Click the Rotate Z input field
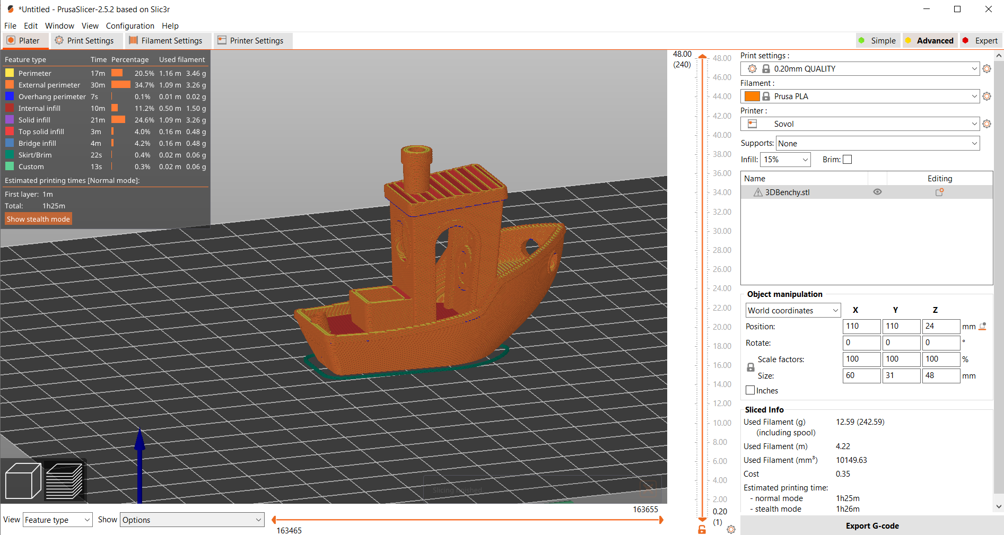Screen dimensions: 1004x535 pos(941,343)
